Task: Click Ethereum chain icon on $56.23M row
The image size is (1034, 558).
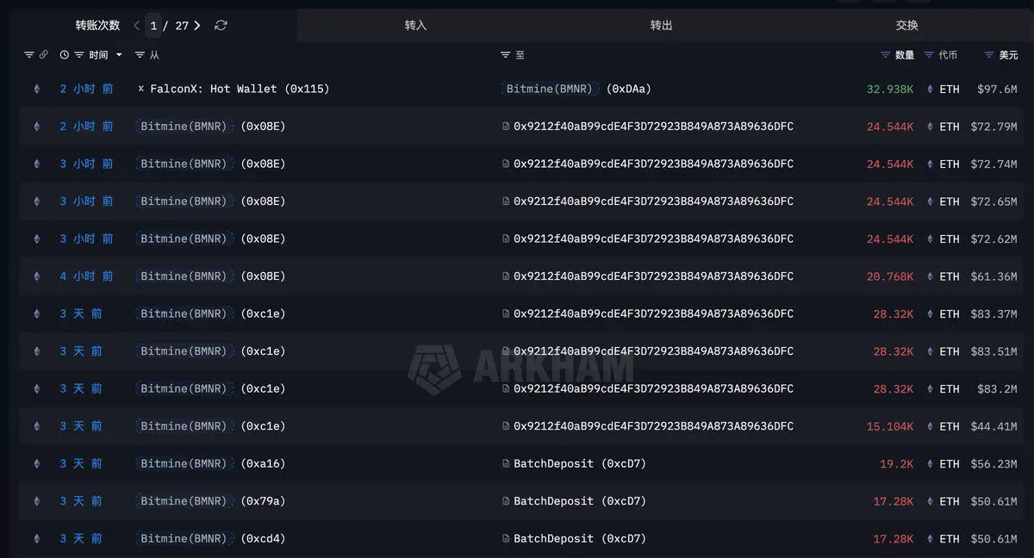Action: coord(36,463)
